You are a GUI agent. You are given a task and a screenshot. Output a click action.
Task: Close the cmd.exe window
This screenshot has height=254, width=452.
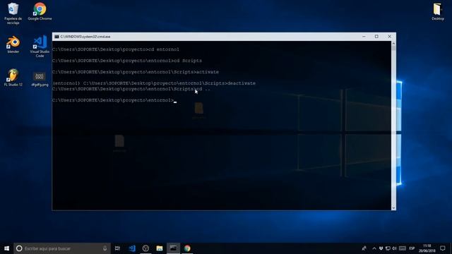[389, 37]
